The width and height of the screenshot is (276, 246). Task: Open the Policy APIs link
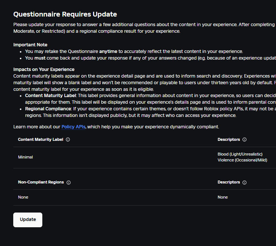point(73,127)
